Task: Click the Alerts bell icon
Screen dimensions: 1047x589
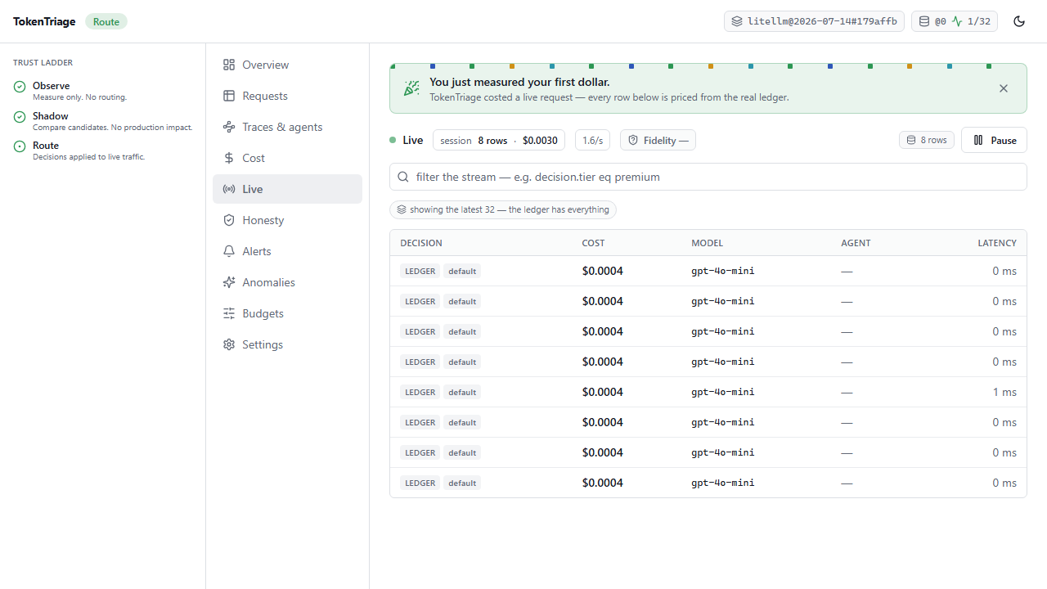Action: [x=229, y=251]
